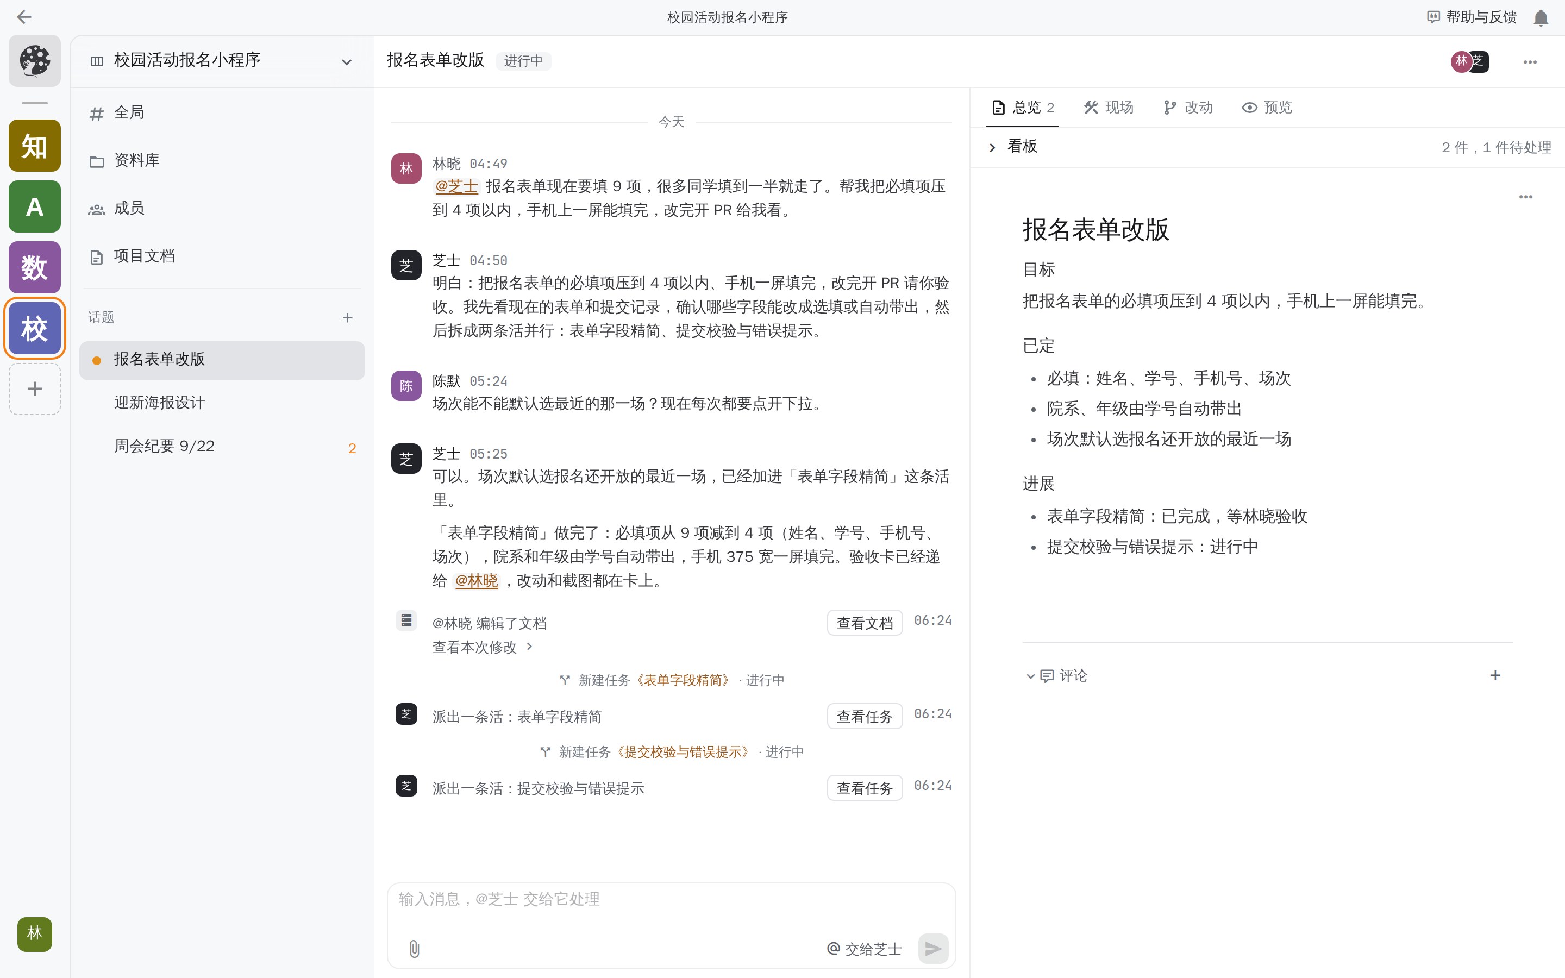Select the 校 workspace icon

point(35,328)
